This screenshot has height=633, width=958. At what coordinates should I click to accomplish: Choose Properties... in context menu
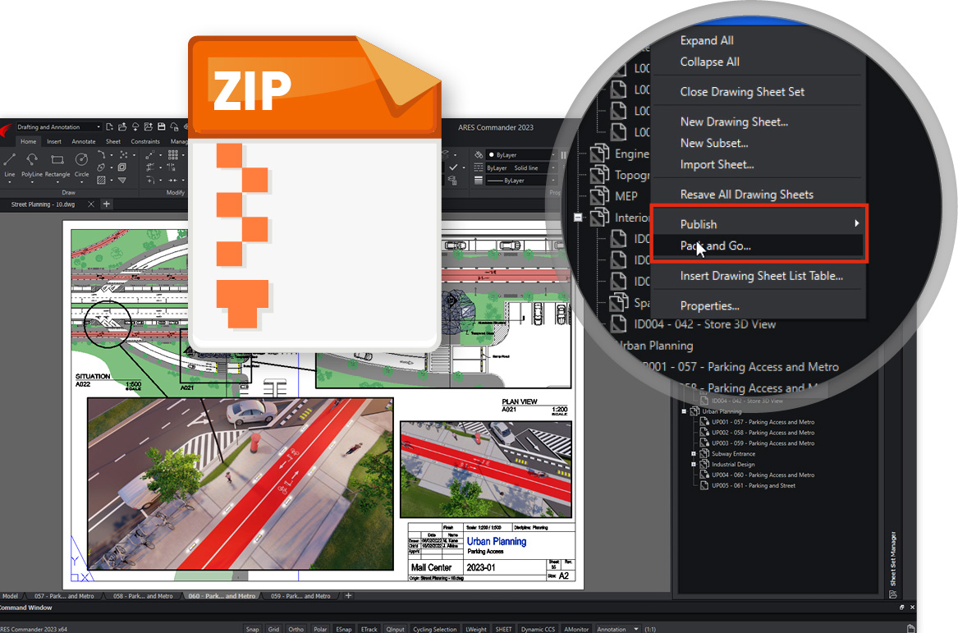pos(709,305)
